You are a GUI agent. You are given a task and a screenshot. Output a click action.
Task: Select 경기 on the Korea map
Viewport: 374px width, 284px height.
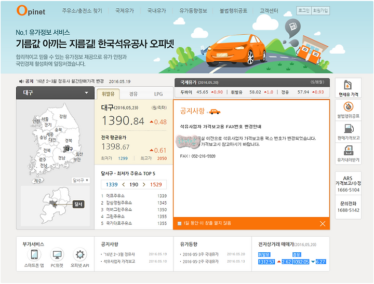coord(48,125)
